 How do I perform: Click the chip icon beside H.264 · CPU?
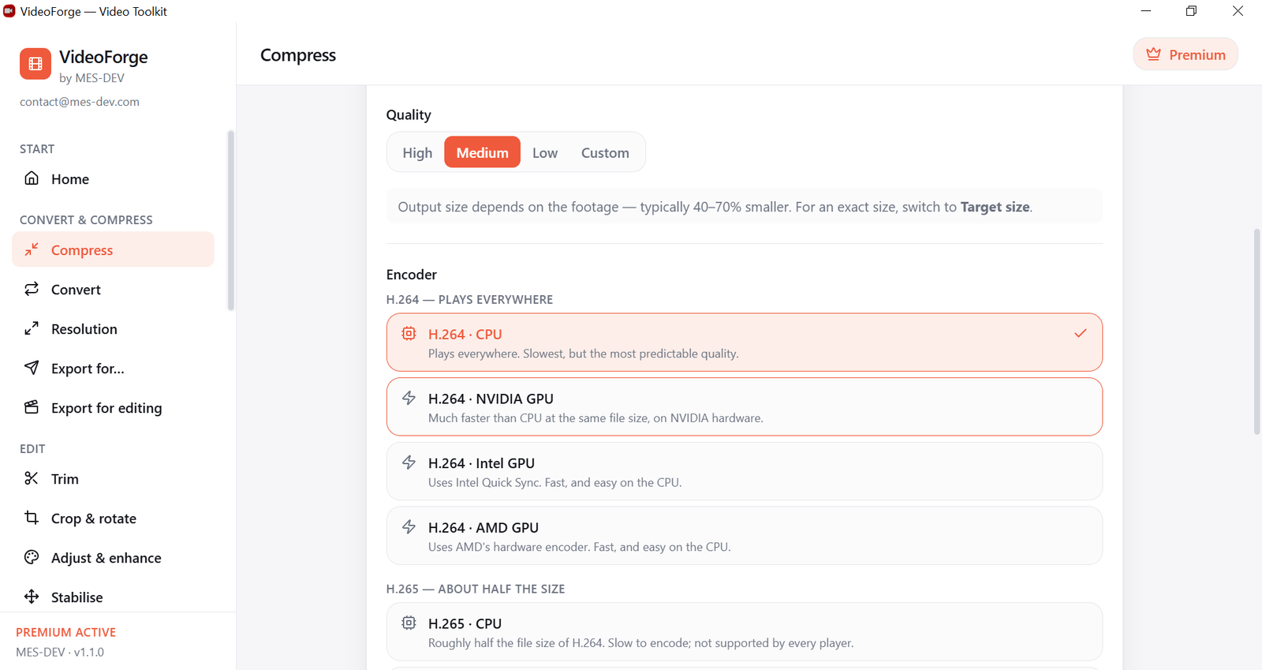(409, 334)
